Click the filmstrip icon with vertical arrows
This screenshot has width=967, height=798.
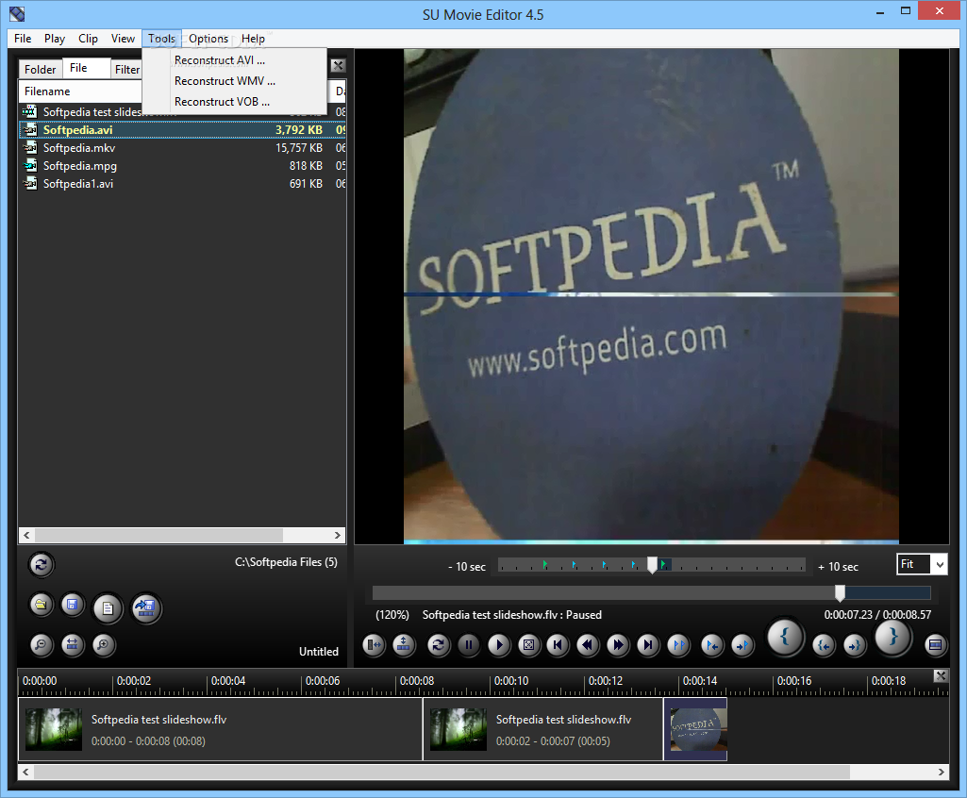click(404, 645)
